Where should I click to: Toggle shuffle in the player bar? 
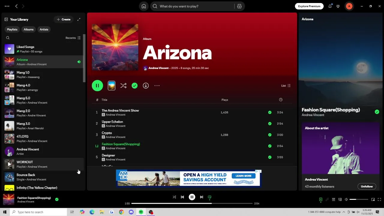point(174,197)
